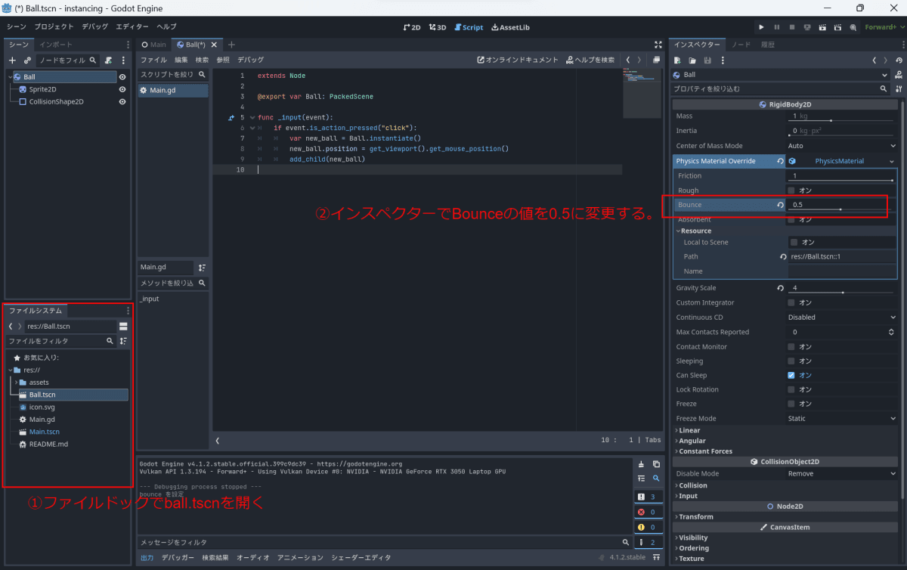
Task: Enable Contact Monitor checkbox
Action: 791,347
